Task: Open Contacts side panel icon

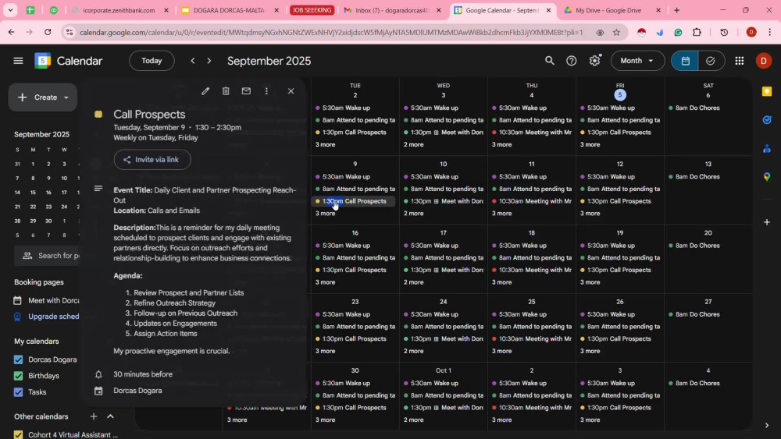Action: click(x=767, y=148)
